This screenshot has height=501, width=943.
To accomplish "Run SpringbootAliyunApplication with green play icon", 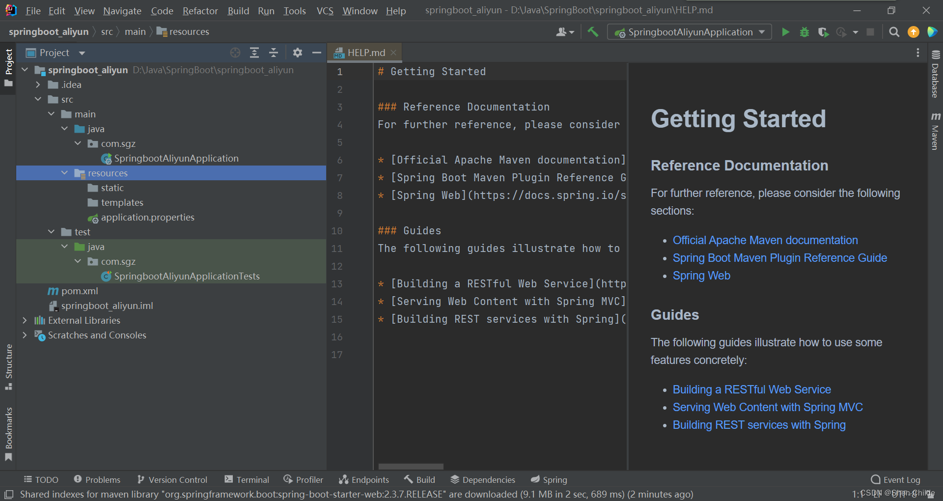I will 785,32.
